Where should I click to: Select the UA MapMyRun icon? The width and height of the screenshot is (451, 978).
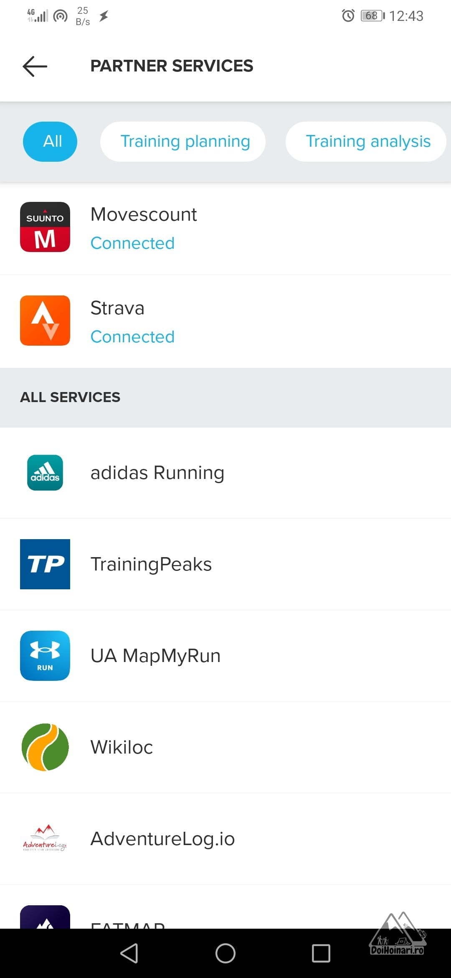click(45, 656)
